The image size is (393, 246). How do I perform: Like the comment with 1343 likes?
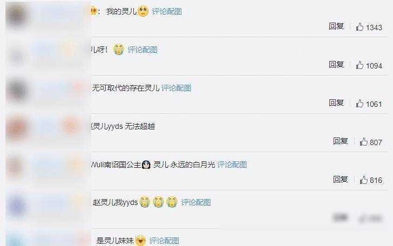click(360, 27)
